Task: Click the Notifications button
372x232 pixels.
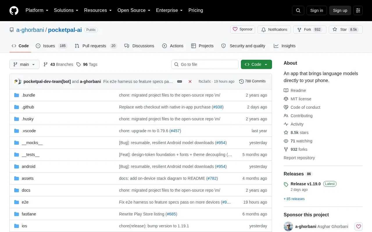Action: (x=274, y=30)
